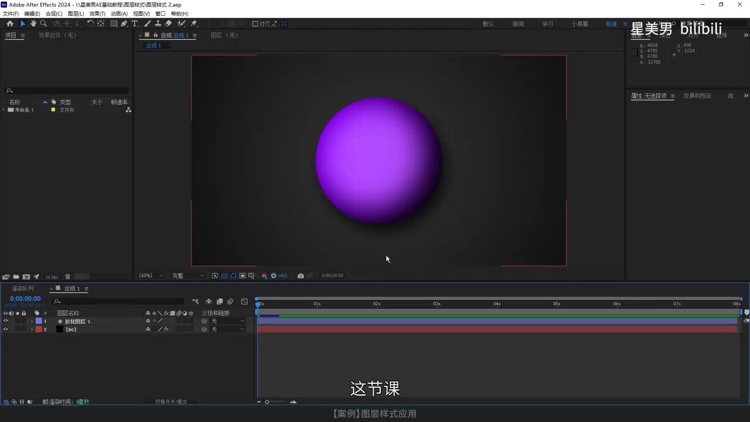This screenshot has height=422, width=750.
Task: Open the 50% magnification dropdown
Action: click(x=151, y=275)
